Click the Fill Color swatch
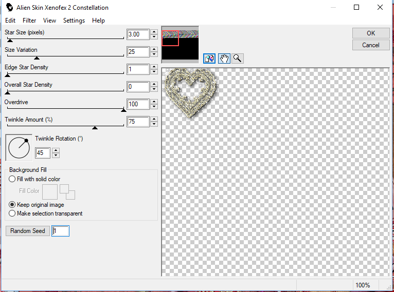The width and height of the screenshot is (394, 292). click(50, 192)
